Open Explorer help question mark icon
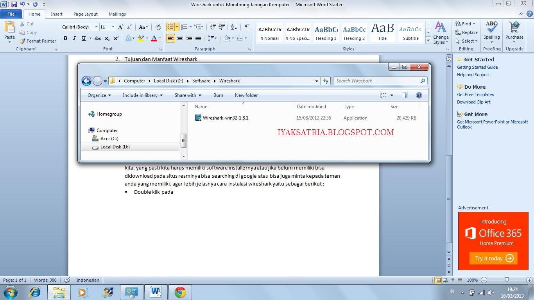The image size is (534, 300). pos(419,95)
